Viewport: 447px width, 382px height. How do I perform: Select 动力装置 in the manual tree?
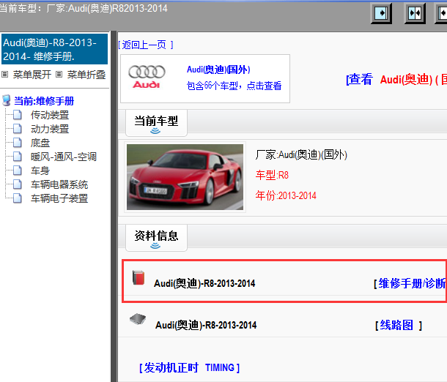click(50, 129)
